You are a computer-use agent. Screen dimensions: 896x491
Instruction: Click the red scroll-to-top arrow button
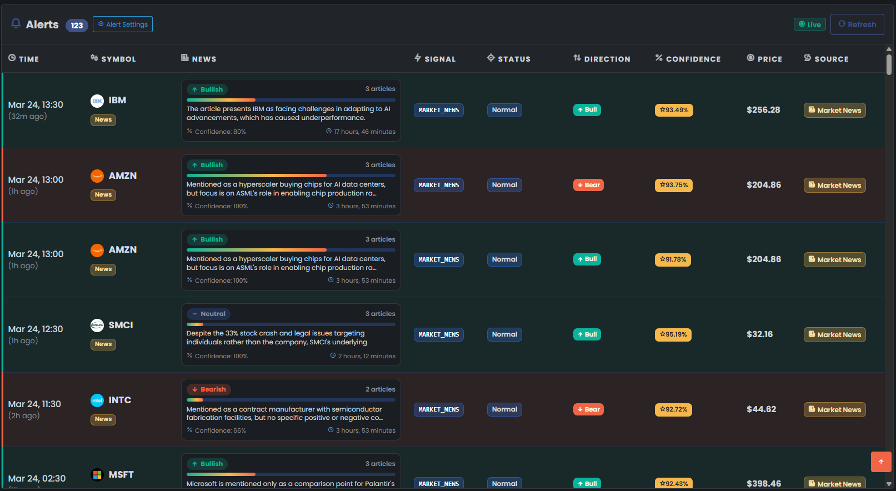tap(880, 462)
